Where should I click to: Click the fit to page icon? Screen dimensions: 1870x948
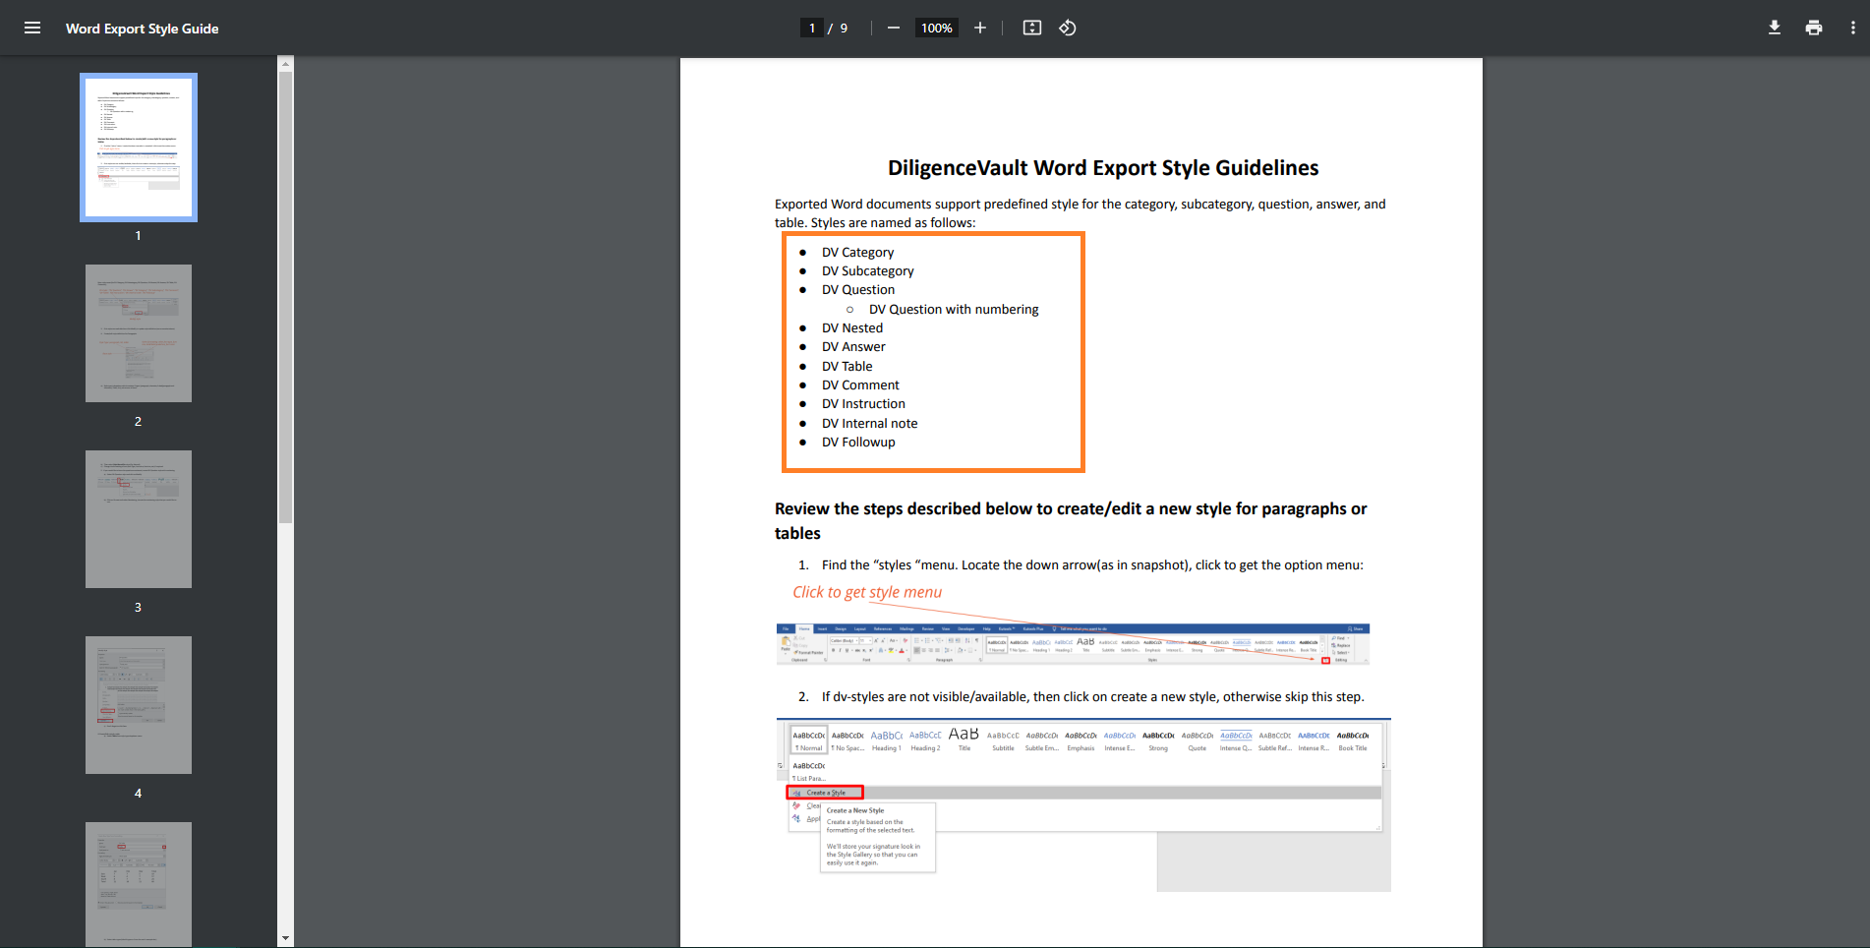click(1031, 28)
